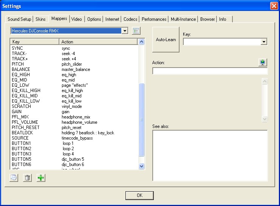The width and height of the screenshot is (280, 206).
Task: Click the mapping list scroll-up arrow
Action: (x=142, y=42)
